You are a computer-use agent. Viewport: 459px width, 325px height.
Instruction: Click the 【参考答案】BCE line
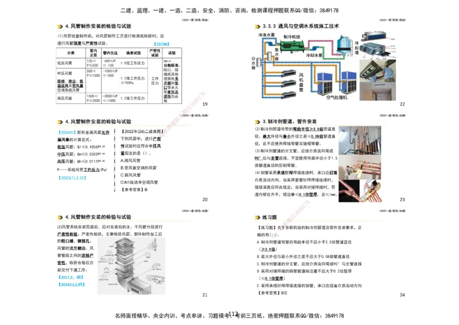(272, 293)
